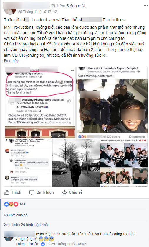Click the blue like reaction icon

[6, 204]
